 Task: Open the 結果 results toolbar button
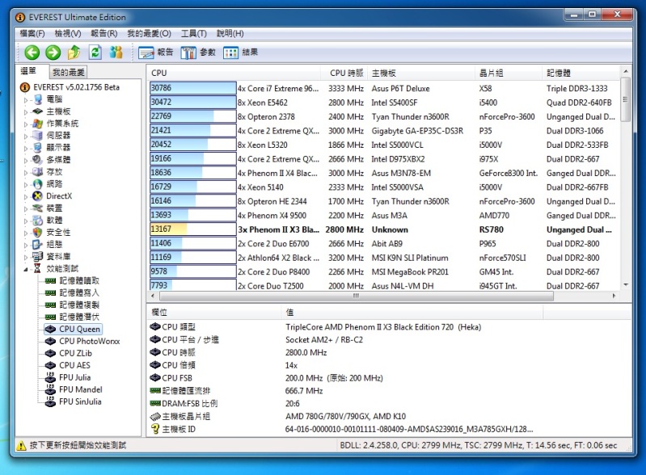pyautogui.click(x=241, y=53)
